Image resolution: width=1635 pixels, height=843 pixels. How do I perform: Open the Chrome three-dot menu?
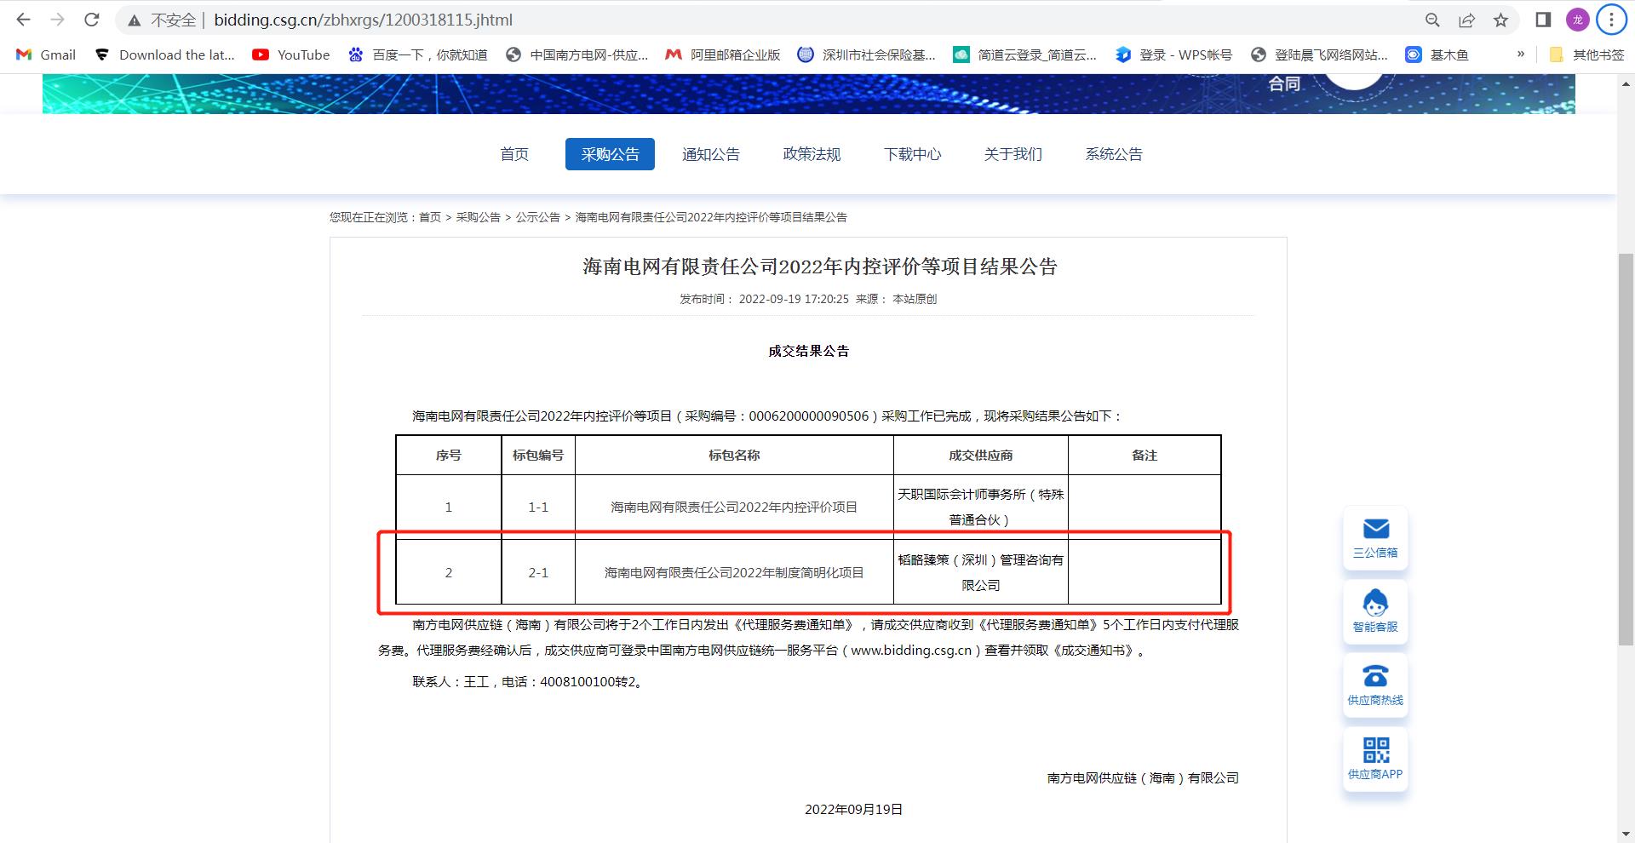coord(1611,20)
